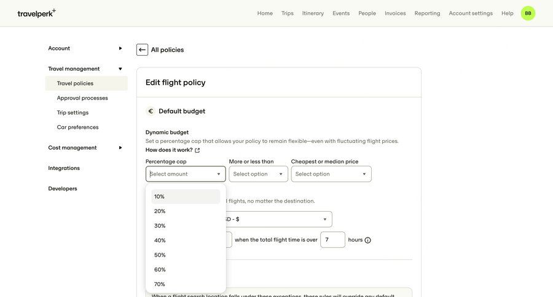
Task: Click the hours info icon
Action: tap(368, 240)
